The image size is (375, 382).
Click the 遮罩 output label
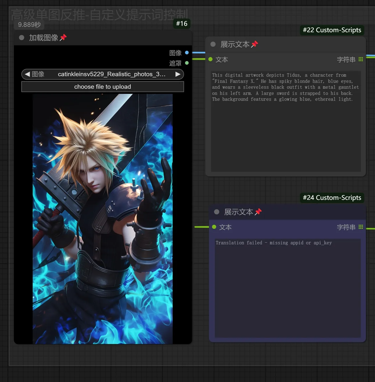click(175, 63)
